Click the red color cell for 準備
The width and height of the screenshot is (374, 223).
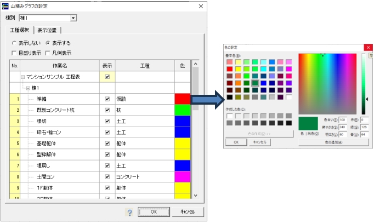tap(182, 99)
